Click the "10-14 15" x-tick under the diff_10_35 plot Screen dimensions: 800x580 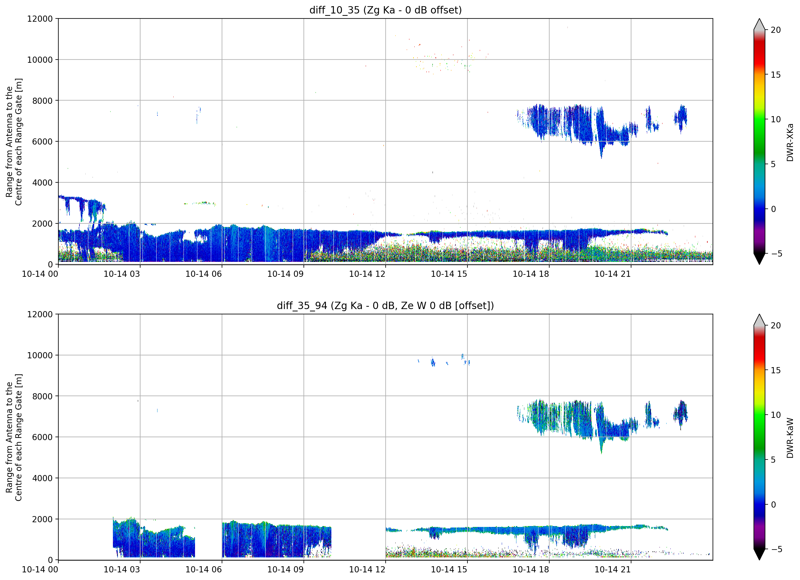coord(449,274)
